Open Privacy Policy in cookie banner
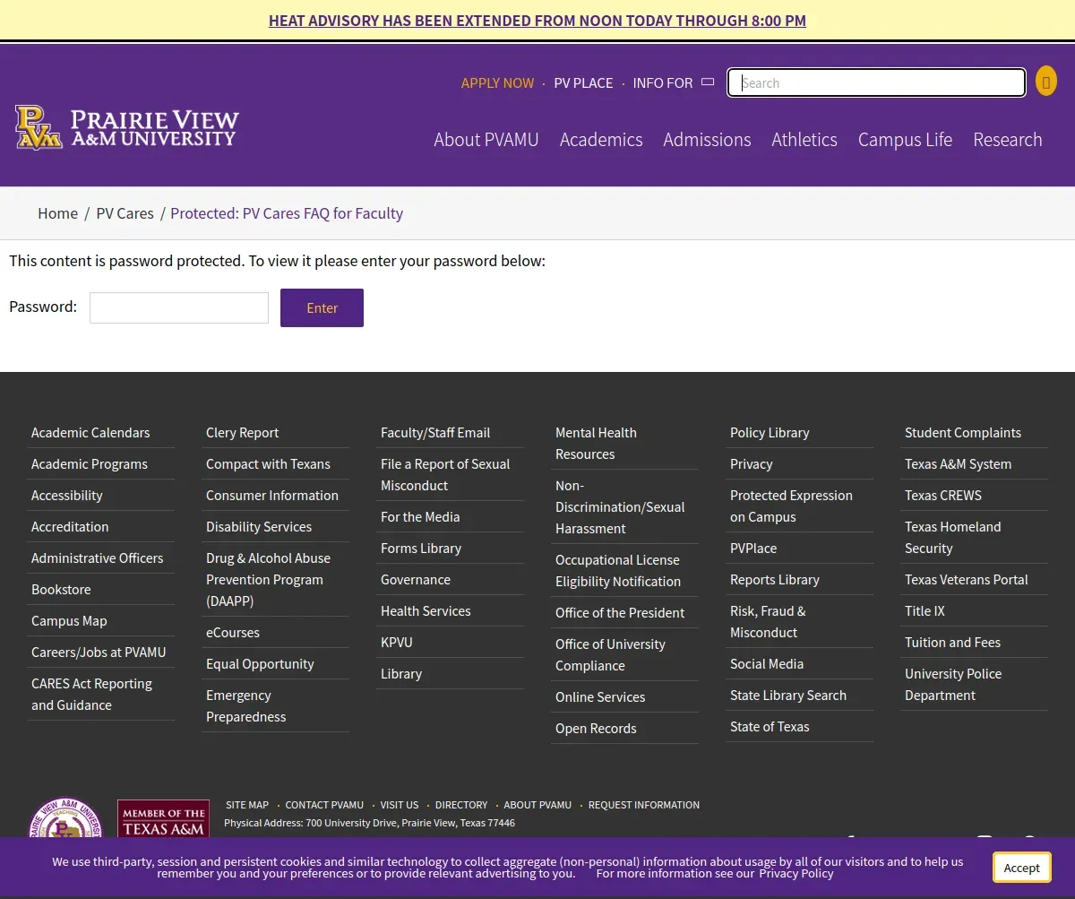This screenshot has width=1075, height=899. pyautogui.click(x=795, y=873)
